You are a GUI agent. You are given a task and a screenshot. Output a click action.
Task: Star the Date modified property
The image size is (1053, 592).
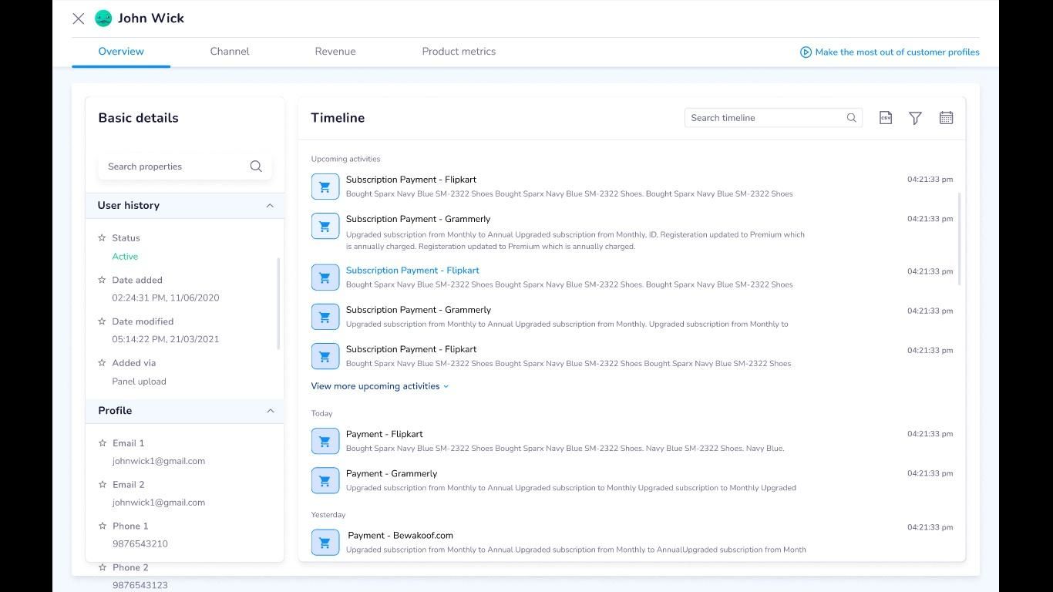coord(102,321)
